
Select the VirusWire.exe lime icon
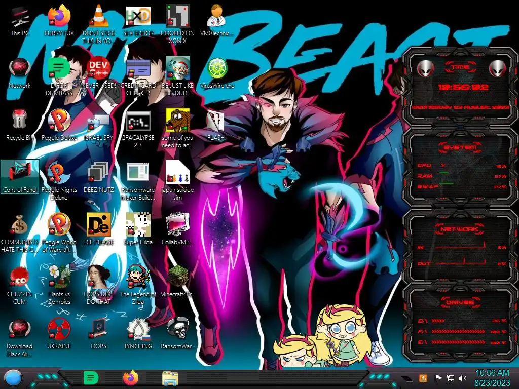tap(217, 74)
